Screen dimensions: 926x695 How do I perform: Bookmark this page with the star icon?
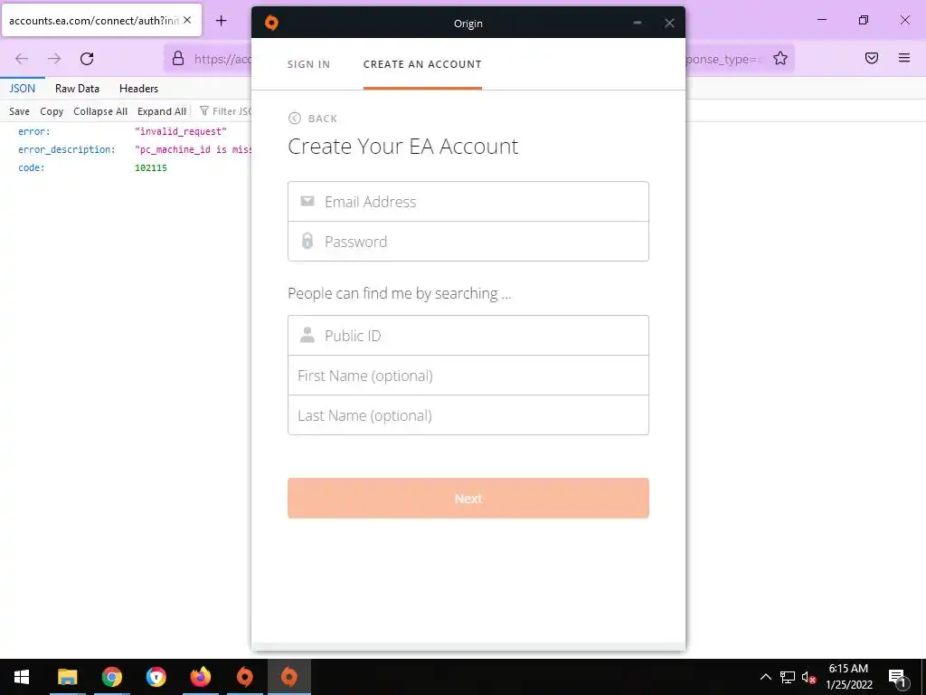click(x=780, y=58)
